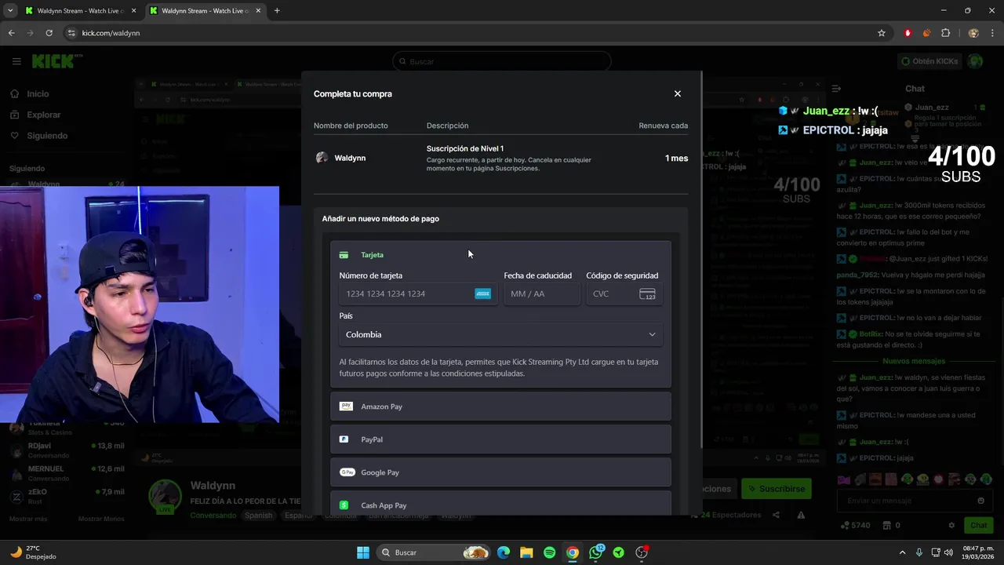Image resolution: width=1004 pixels, height=565 pixels.
Task: Click Mostrar más in the sidebar
Action: (28, 519)
